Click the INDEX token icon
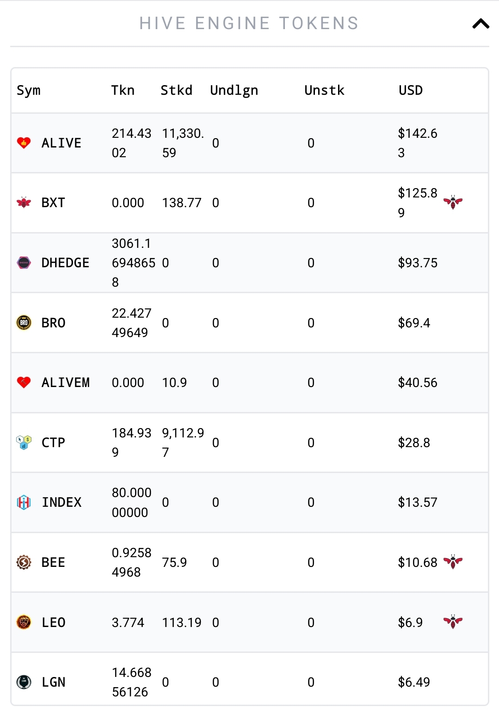The height and width of the screenshot is (713, 499). pos(24,502)
